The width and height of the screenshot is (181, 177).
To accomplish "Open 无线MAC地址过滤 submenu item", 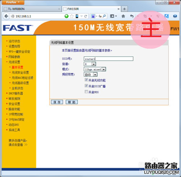I will [x=22, y=78].
